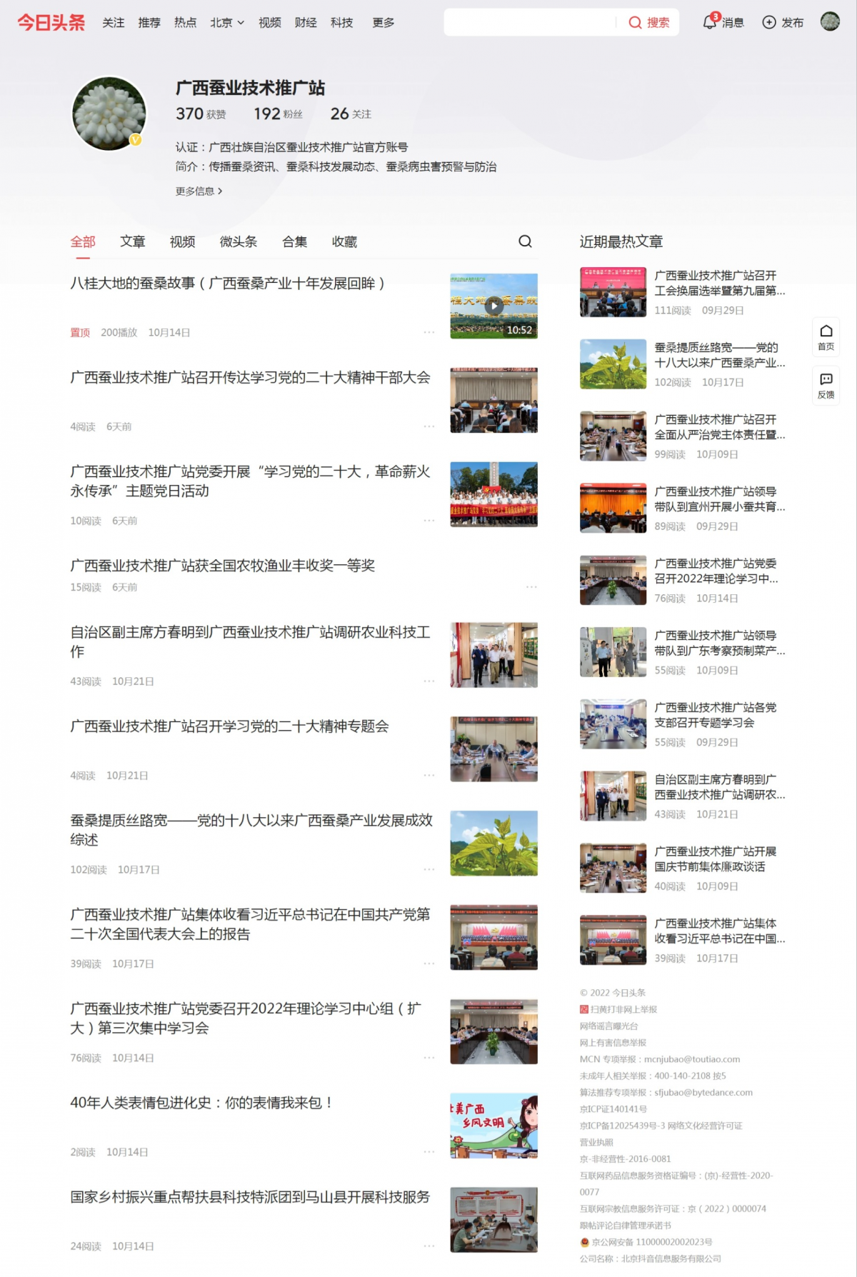Click the 发布 publish plus icon
This screenshot has height=1277, width=857.
(769, 22)
